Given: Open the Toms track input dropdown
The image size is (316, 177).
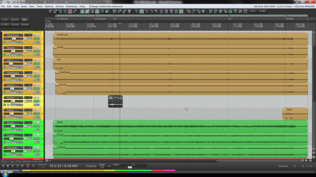Looking at the screenshot, I should point(17,105).
